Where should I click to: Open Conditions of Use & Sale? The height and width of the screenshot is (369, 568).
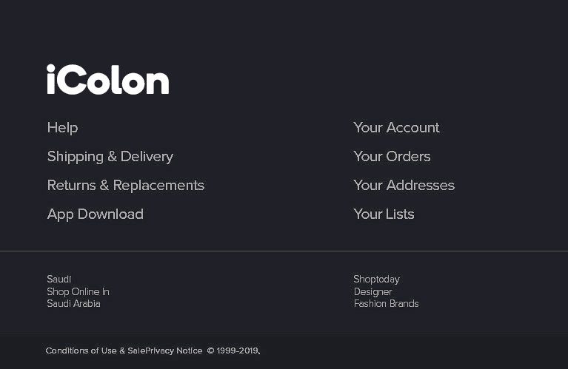96,351
